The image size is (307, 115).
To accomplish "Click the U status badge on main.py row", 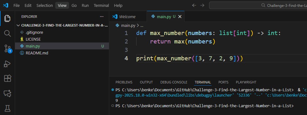I will pos(103,46).
